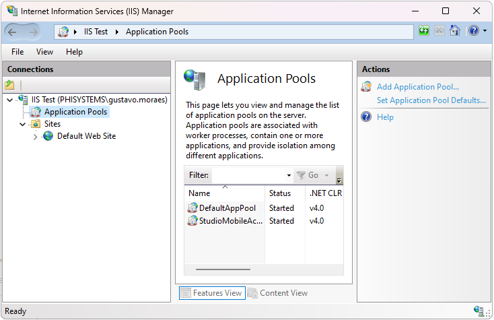Viewport: 494px width, 320px height.
Task: Switch to Content View tab
Action: pos(277,293)
